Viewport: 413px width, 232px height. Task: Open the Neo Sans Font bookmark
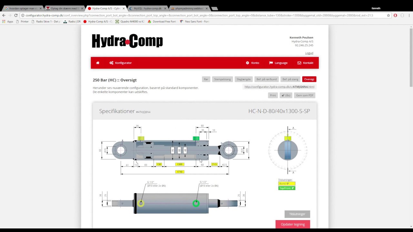point(195,22)
